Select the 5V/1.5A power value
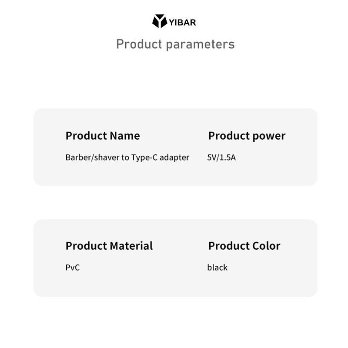The height and width of the screenshot is (348, 348). click(x=221, y=157)
